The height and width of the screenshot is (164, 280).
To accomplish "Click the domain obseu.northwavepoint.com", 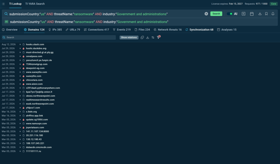I will [40, 96].
